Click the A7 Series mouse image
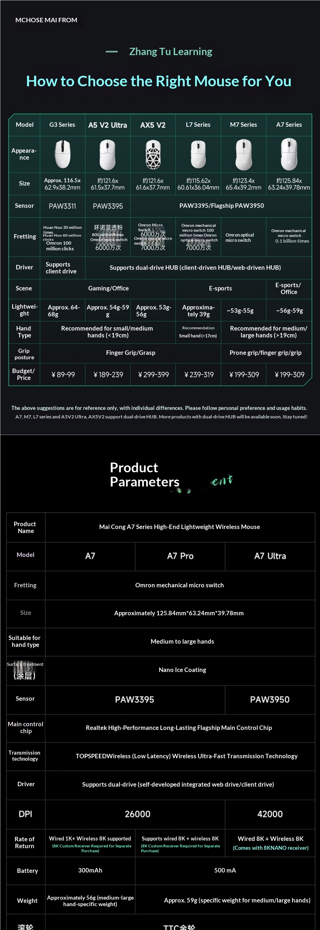This screenshot has height=930, width=320. click(289, 154)
